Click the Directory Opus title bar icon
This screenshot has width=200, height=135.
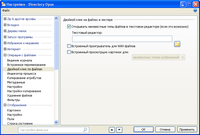pos(4,4)
